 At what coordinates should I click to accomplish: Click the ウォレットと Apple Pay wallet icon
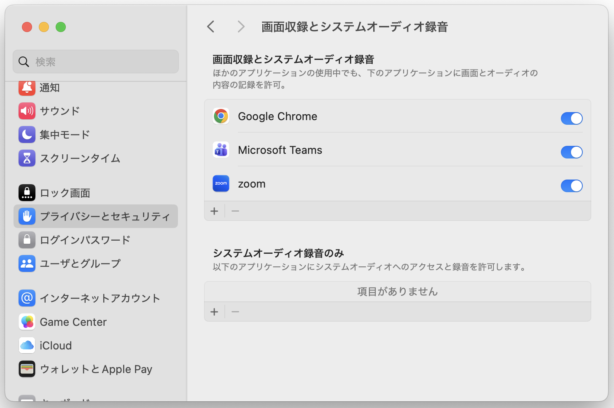tap(27, 369)
